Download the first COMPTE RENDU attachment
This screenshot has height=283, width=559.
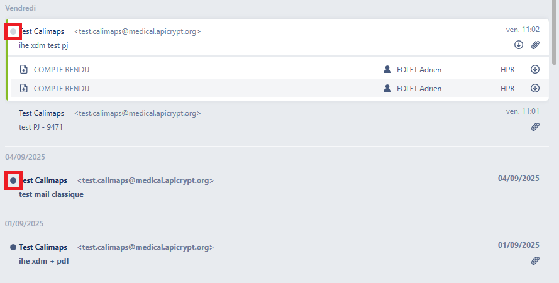(535, 70)
